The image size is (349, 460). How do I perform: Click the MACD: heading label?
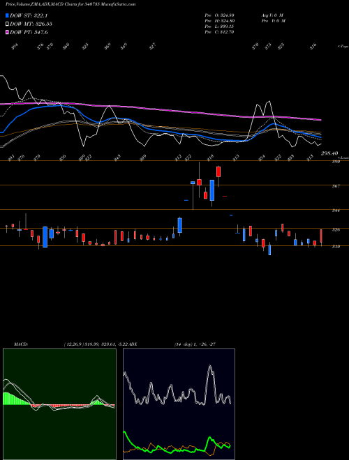[21, 344]
